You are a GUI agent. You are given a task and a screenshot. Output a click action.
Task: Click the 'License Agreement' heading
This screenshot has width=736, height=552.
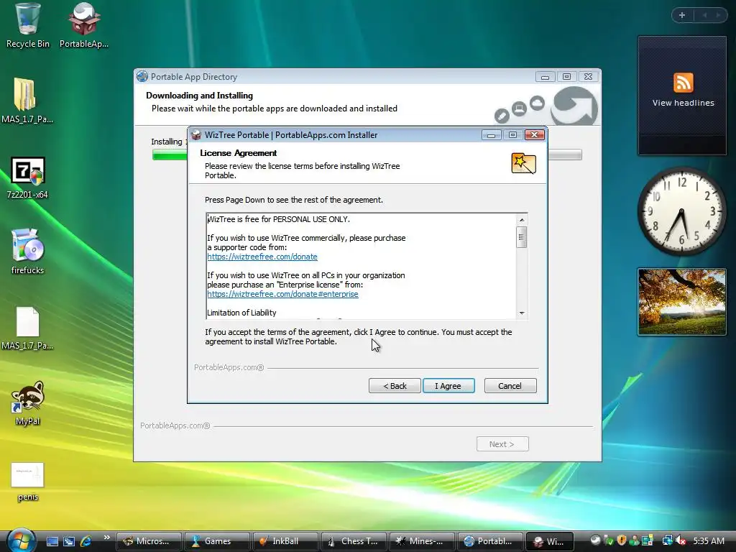point(239,153)
